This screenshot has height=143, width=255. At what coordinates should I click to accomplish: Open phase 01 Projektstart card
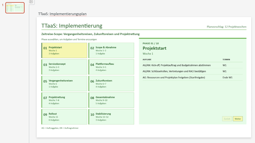tap(64, 50)
